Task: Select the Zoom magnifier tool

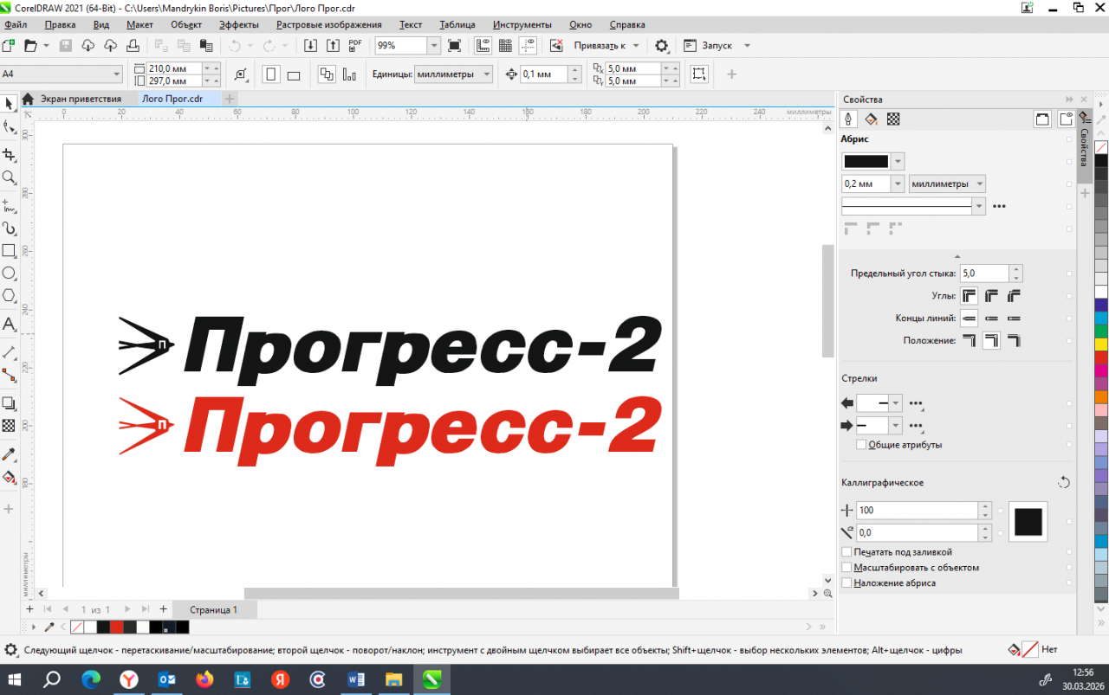Action: (9, 177)
